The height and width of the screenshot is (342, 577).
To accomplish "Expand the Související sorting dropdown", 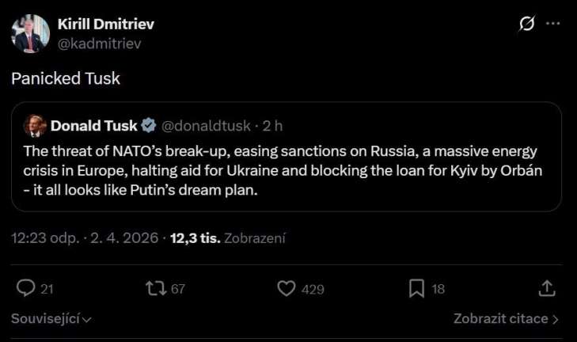I will (x=51, y=318).
